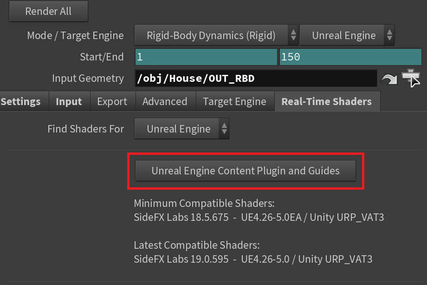Open the node chooser icon for Input Geometry
427x285 pixels.
tap(412, 78)
